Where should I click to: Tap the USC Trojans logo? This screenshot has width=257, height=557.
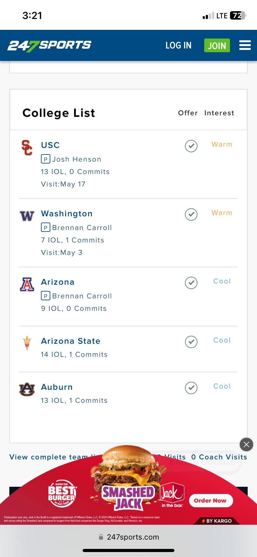pyautogui.click(x=27, y=148)
